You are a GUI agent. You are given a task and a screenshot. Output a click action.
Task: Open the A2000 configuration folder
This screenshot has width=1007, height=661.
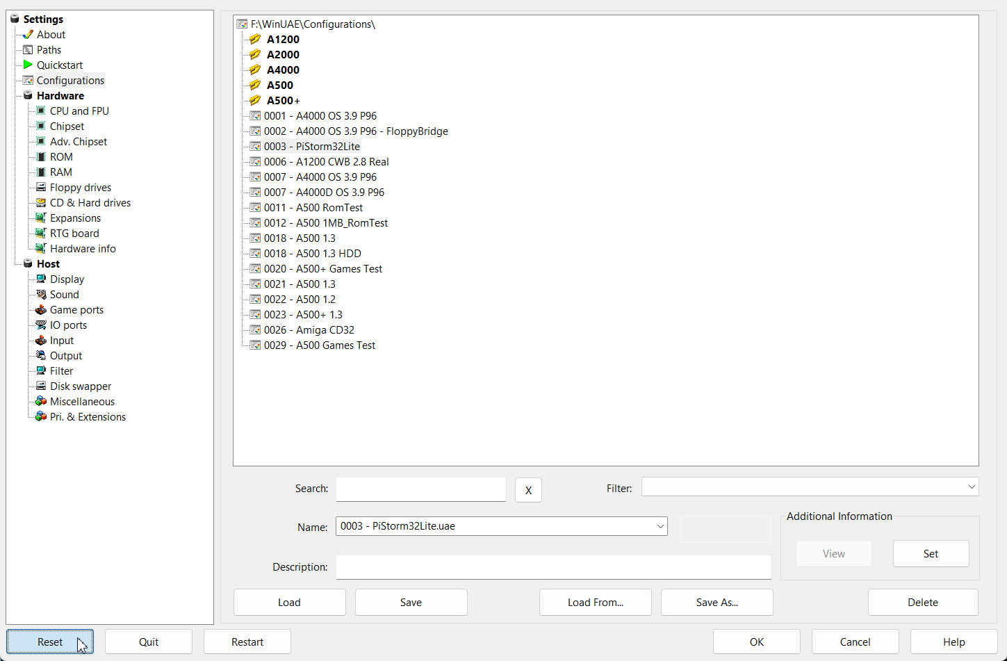(283, 55)
